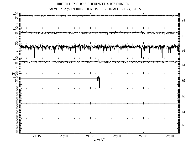Select the 22:00 time axis tick label
The image size is (189, 144).
click(x=117, y=136)
